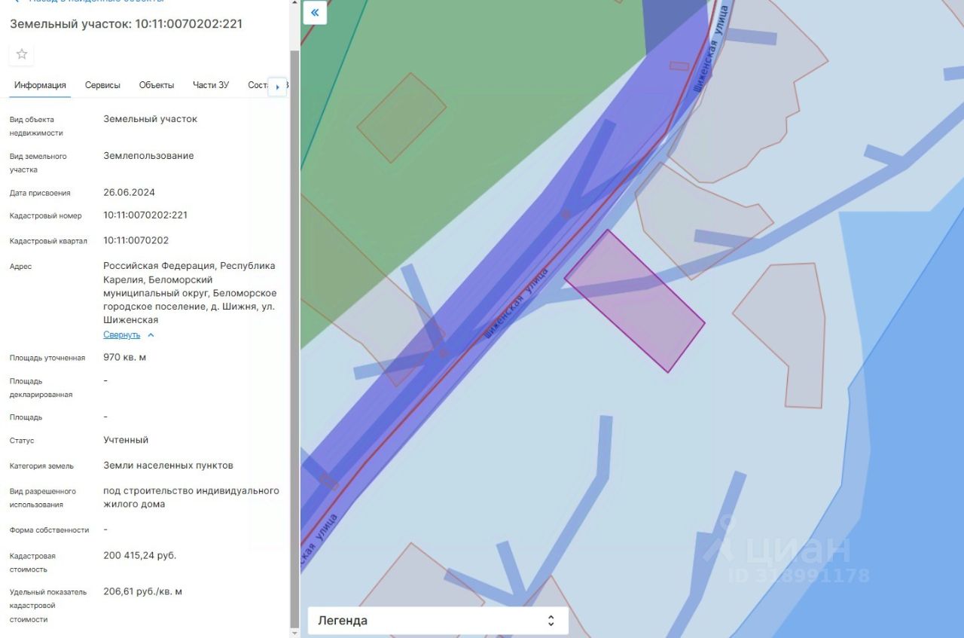This screenshot has width=964, height=638.
Task: Select the highlighted purple land plot on the map
Action: pyautogui.click(x=635, y=301)
